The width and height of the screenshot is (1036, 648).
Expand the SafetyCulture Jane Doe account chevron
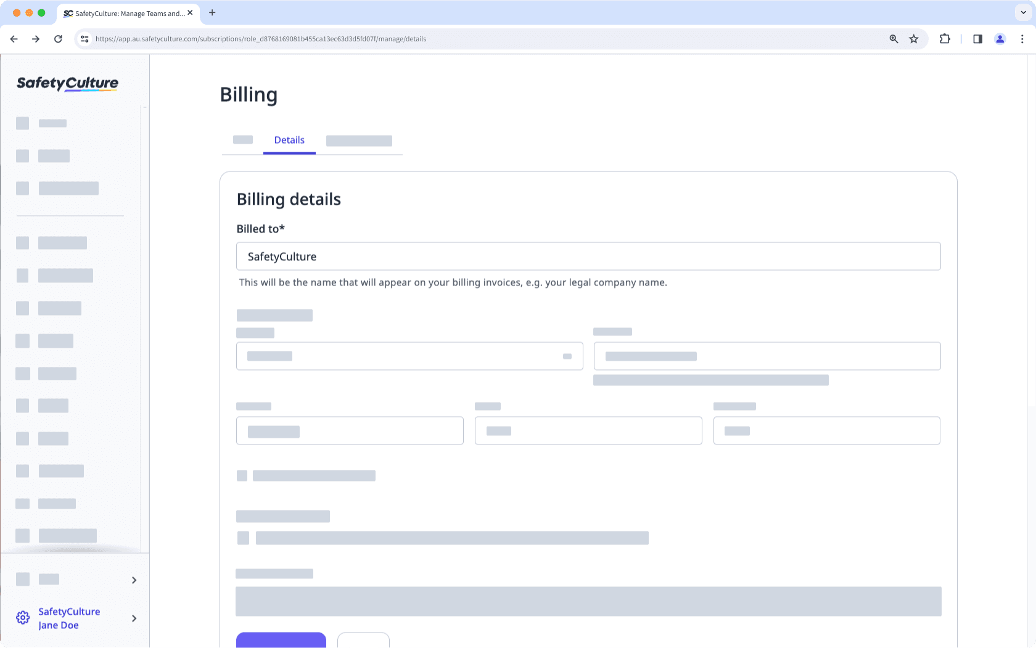point(134,618)
